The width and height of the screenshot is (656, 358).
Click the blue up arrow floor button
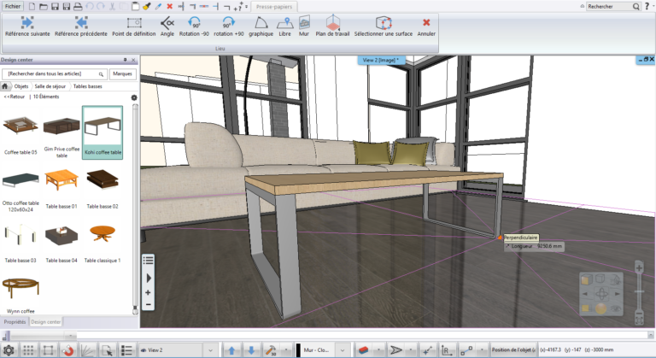click(x=231, y=350)
